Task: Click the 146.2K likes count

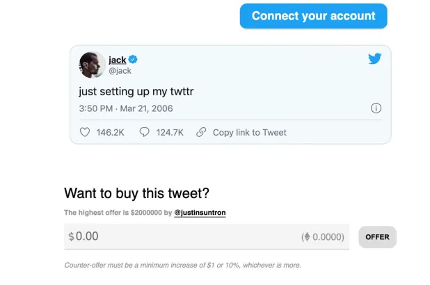Action: (110, 132)
